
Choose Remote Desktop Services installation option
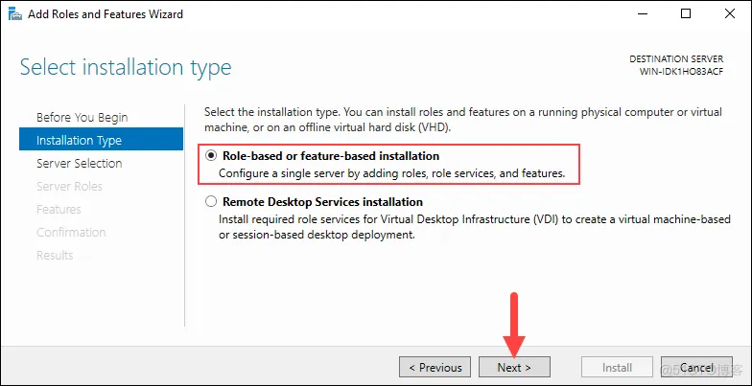pos(211,202)
